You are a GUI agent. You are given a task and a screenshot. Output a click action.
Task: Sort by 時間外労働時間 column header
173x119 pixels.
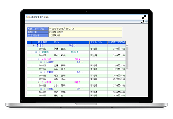pyautogui.click(x=117, y=42)
